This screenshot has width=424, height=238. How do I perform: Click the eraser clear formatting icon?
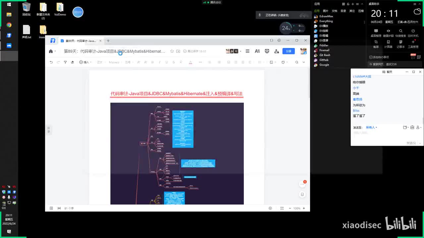(72, 62)
